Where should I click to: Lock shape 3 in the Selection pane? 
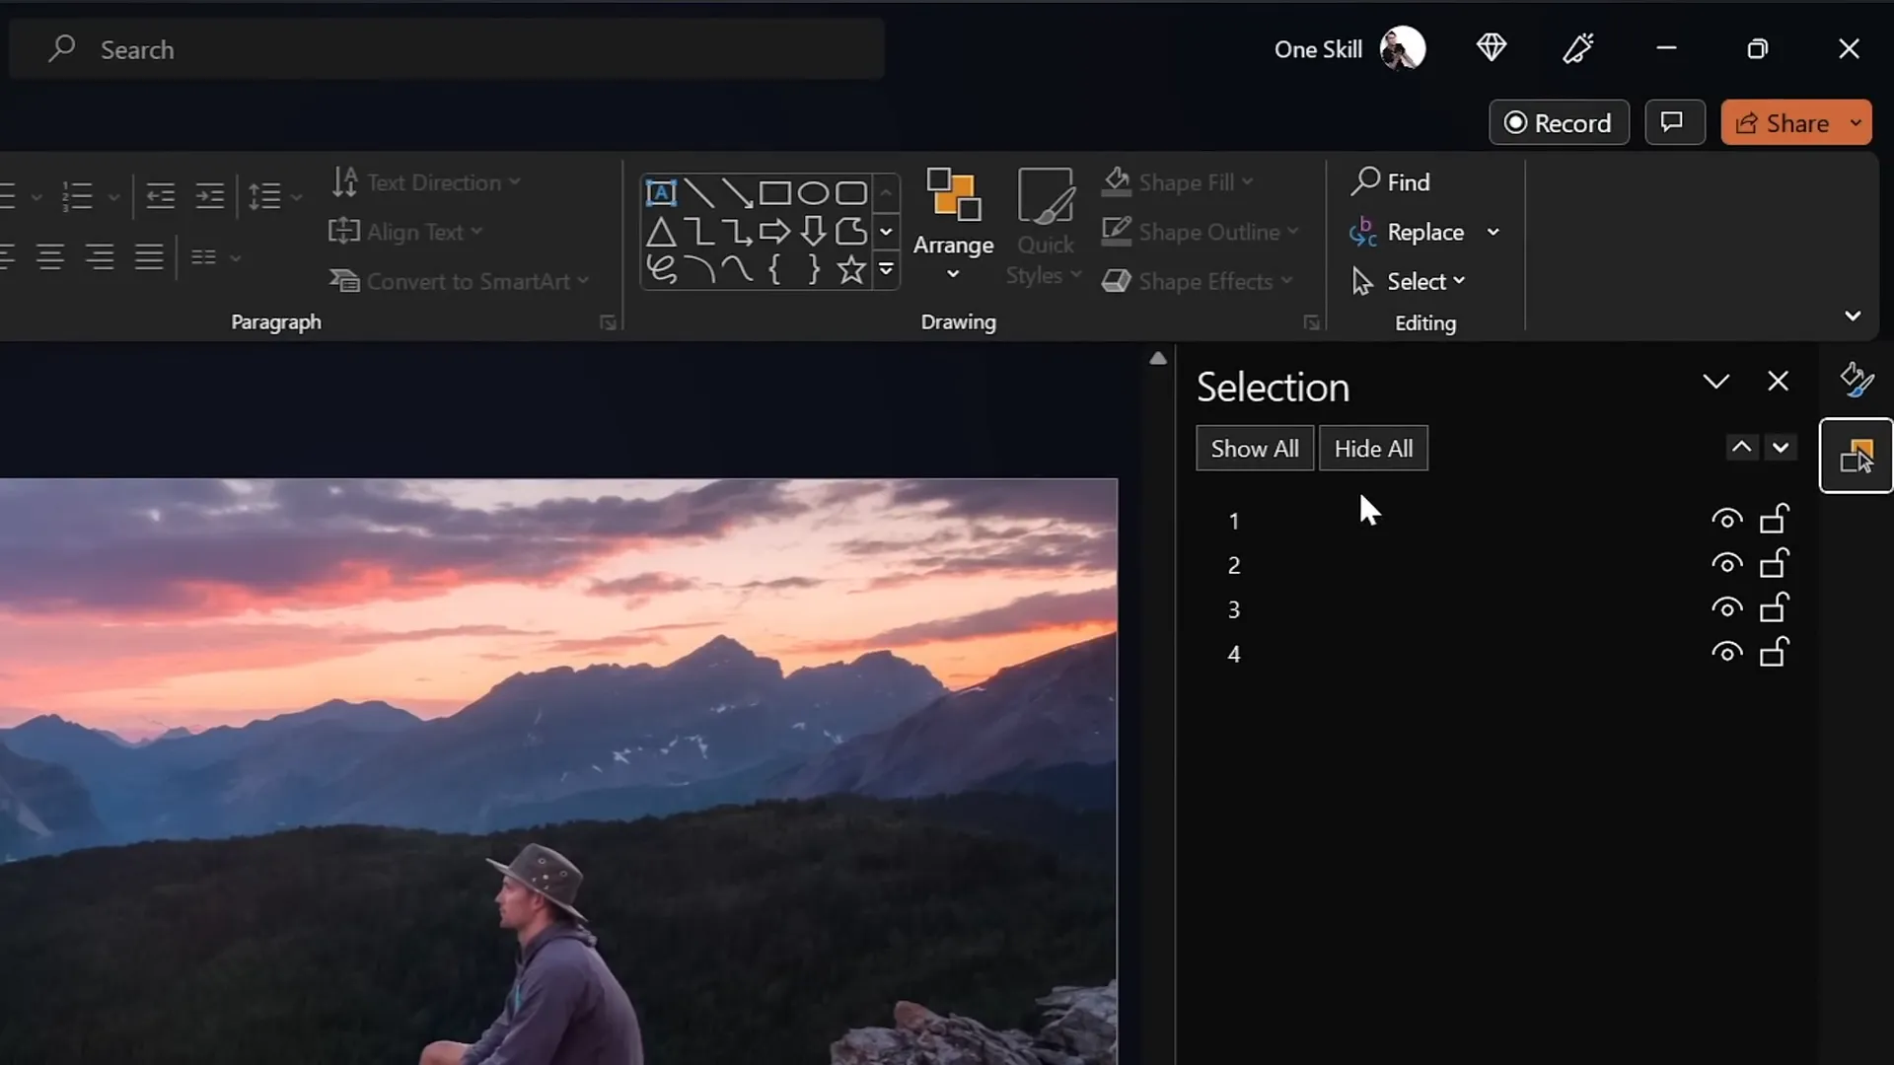(x=1775, y=608)
